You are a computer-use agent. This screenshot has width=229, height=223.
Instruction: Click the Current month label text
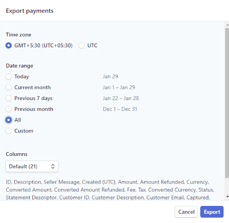[33, 88]
